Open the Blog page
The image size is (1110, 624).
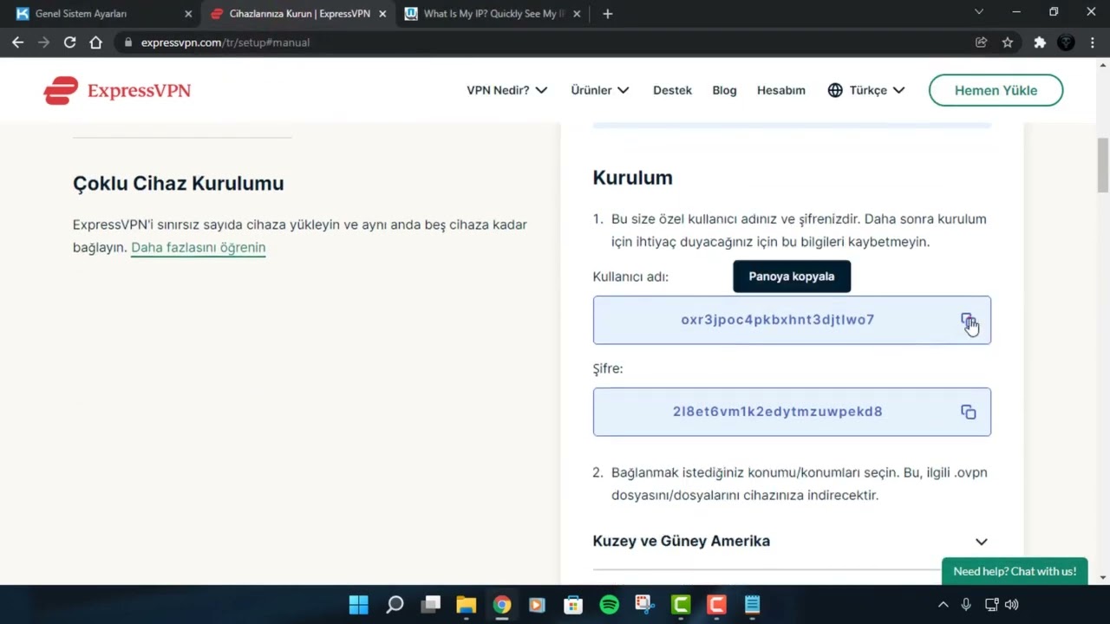click(x=724, y=90)
